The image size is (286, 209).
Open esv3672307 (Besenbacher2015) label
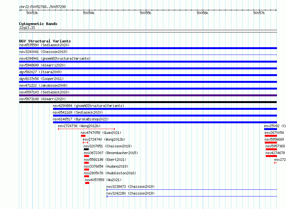point(111,153)
